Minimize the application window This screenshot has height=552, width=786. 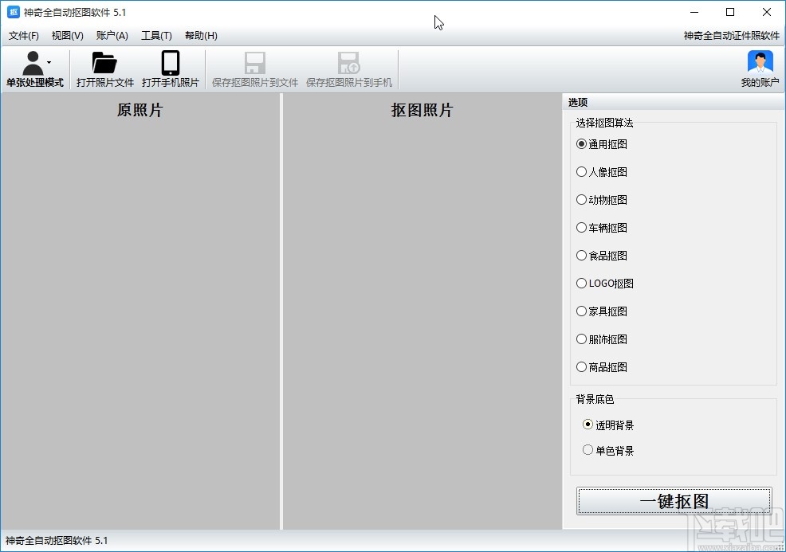(694, 12)
